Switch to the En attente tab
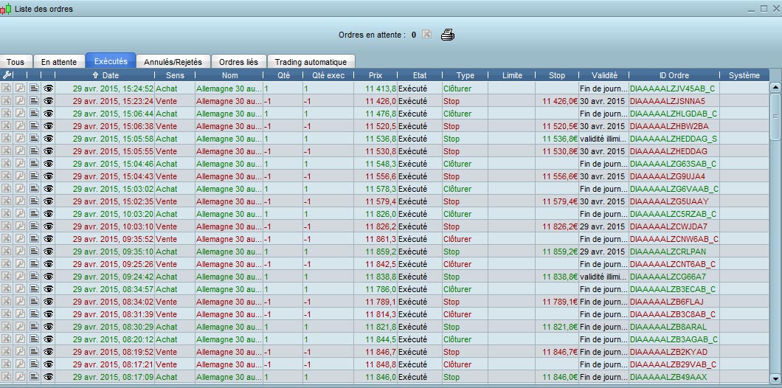782x388 pixels. [59, 62]
